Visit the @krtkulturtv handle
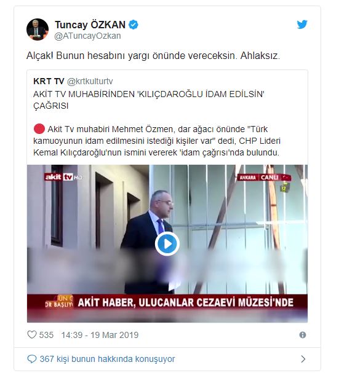Image resolution: width=355 pixels, height=373 pixels. pyautogui.click(x=90, y=81)
